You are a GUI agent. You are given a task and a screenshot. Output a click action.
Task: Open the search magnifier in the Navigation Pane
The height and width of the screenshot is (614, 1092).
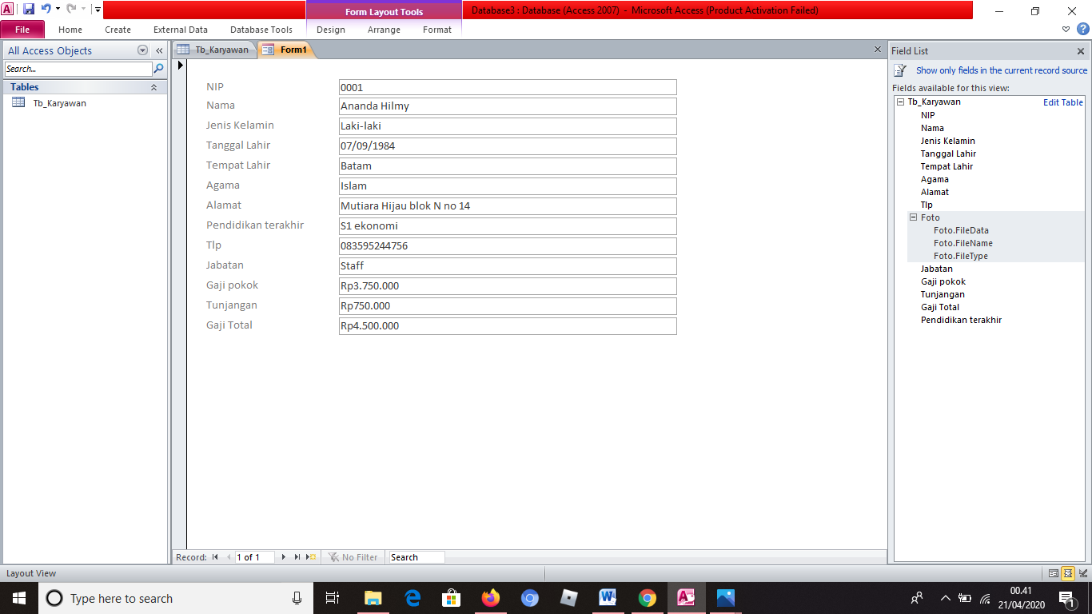(x=157, y=68)
